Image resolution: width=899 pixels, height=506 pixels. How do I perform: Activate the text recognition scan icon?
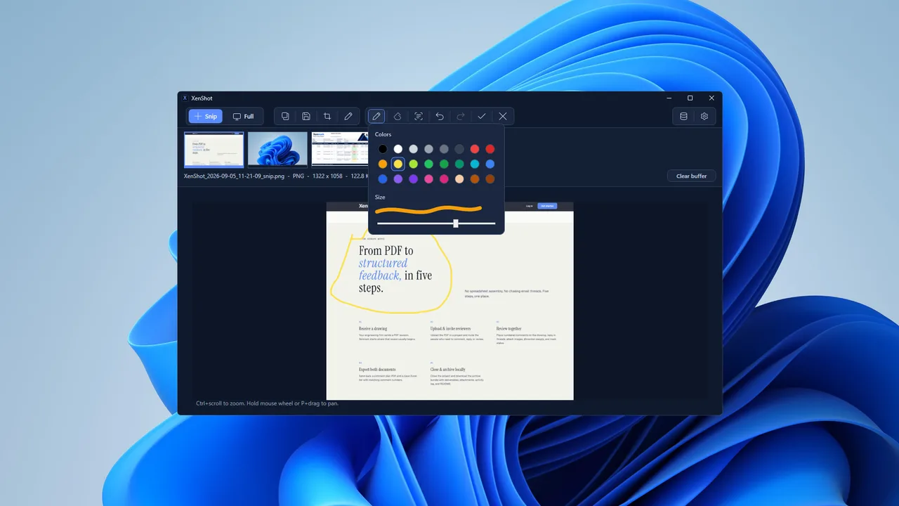pyautogui.click(x=419, y=117)
